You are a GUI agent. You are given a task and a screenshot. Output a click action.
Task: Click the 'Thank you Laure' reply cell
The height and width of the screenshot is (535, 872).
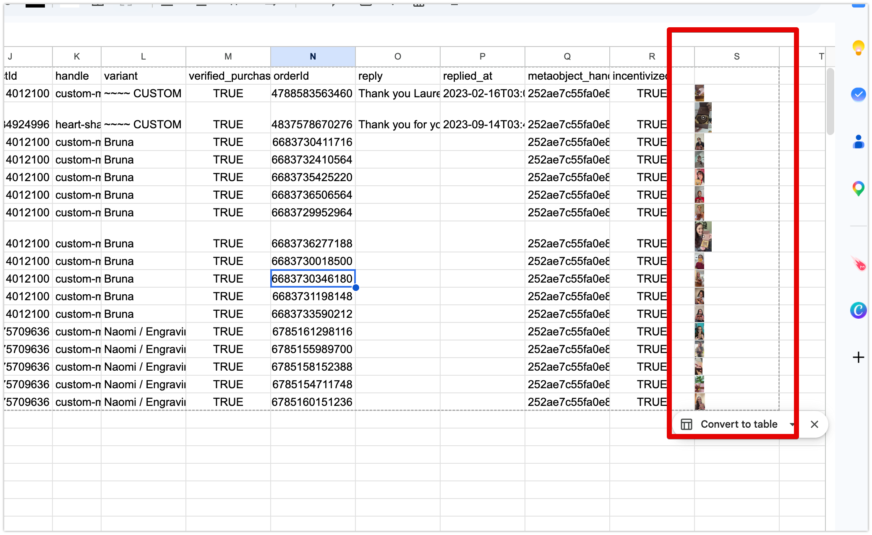pos(397,93)
